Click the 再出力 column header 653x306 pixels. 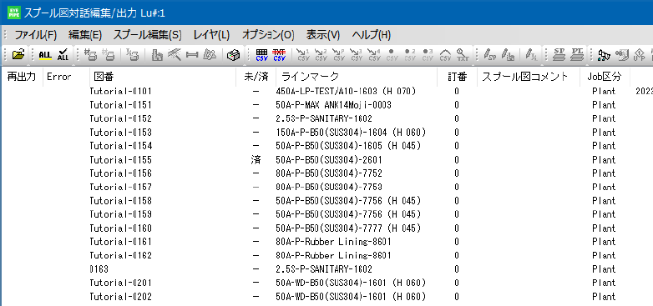click(x=22, y=77)
